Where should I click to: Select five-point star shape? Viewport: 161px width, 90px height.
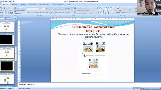pos(111,13)
